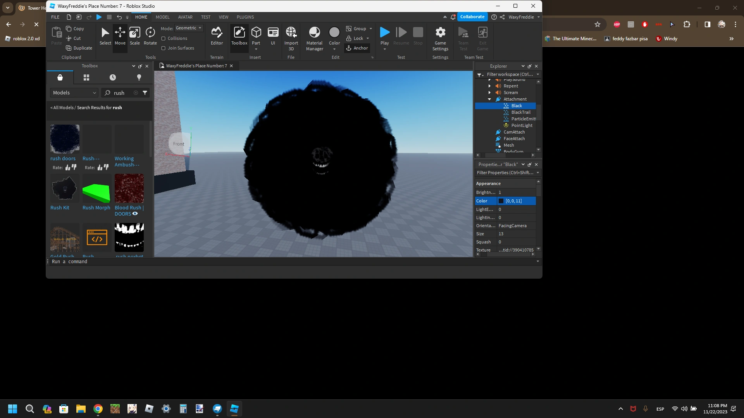Select the Rush Morph thumbnail in Toolbox
744x418 pixels.
pyautogui.click(x=96, y=188)
